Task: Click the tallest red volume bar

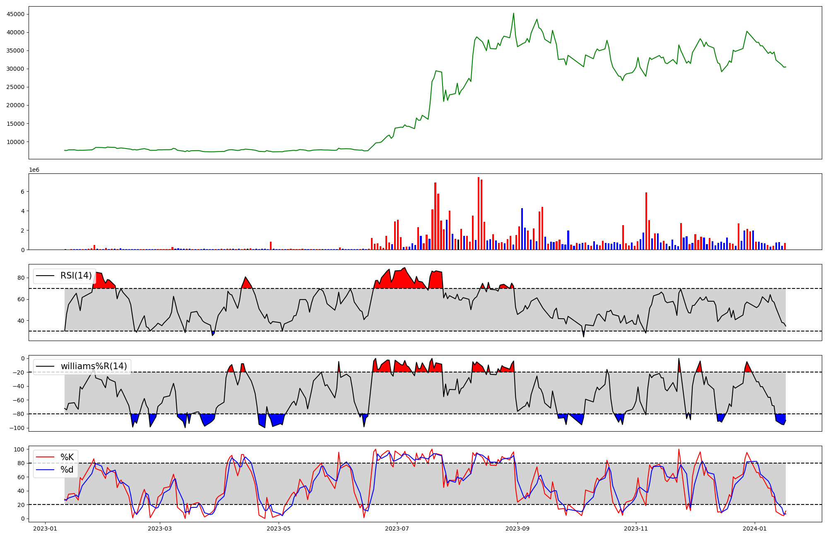Action: click(x=479, y=214)
